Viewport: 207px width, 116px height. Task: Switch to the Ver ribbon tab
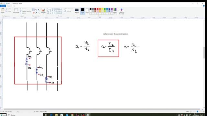pyautogui.click(x=14, y=6)
